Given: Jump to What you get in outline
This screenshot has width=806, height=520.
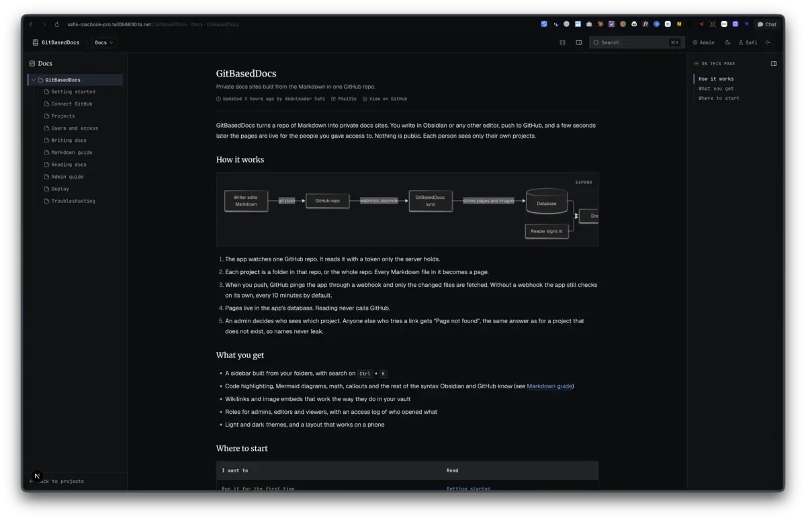Looking at the screenshot, I should point(716,89).
